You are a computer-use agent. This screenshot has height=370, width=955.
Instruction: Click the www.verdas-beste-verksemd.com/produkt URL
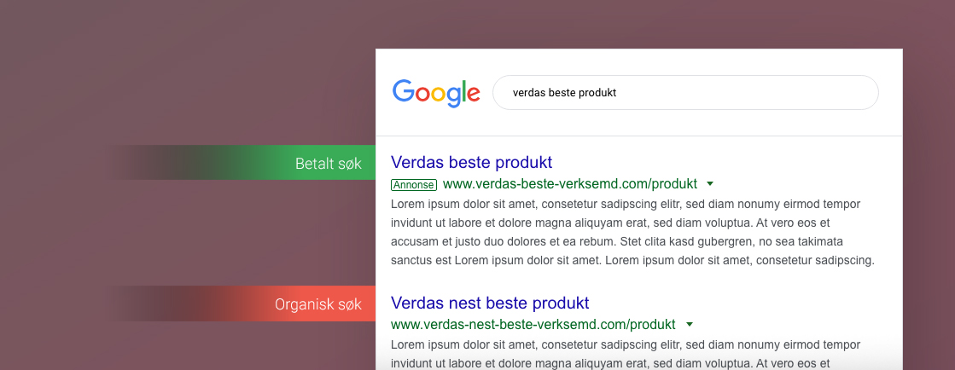tap(570, 184)
